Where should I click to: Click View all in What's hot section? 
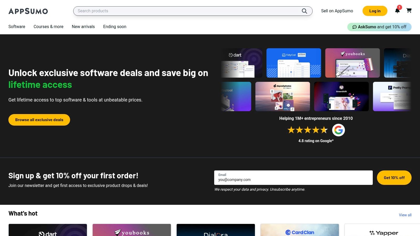point(405,215)
